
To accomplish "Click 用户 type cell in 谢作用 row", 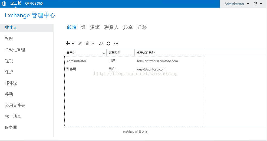I will tap(112, 69).
